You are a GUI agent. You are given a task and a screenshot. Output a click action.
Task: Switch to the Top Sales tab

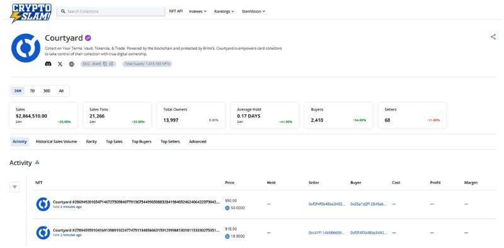point(114,142)
